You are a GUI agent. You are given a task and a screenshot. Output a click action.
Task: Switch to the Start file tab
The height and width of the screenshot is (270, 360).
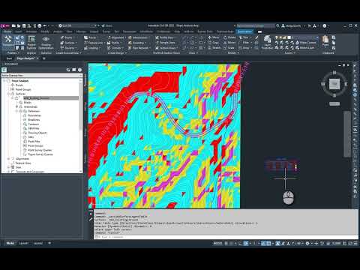[9, 58]
